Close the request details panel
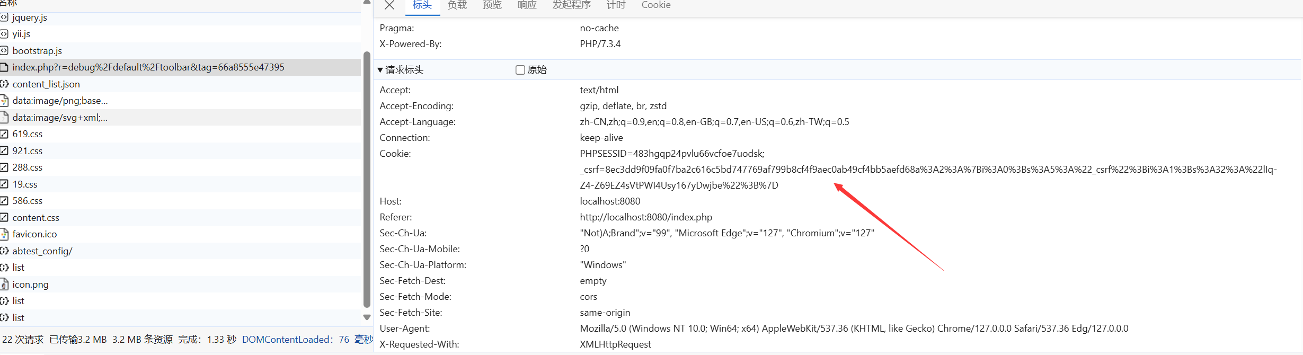1303x355 pixels. coord(389,5)
